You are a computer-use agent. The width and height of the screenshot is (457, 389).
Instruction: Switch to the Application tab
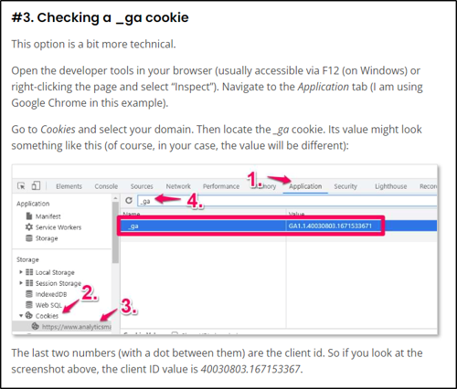pyautogui.click(x=305, y=186)
